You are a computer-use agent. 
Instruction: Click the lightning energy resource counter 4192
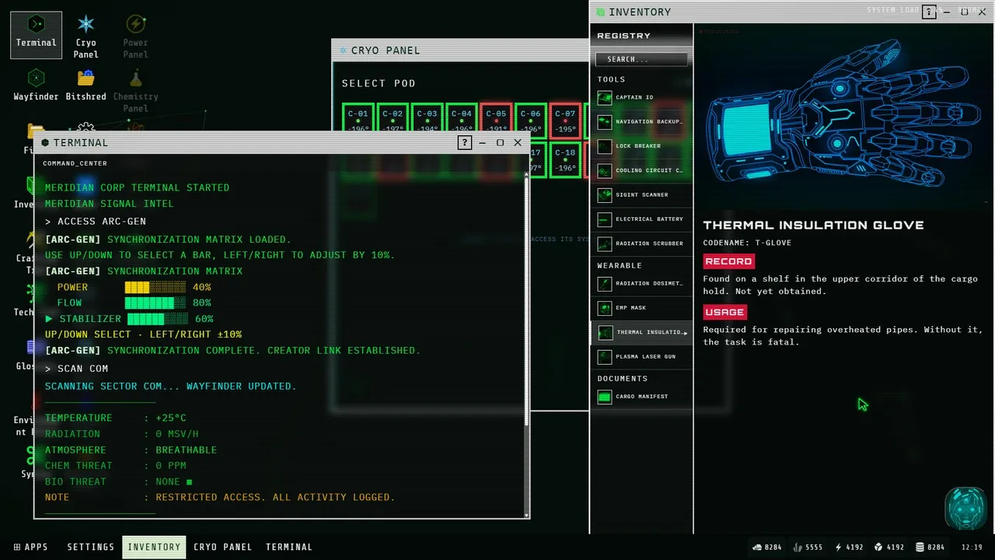[849, 547]
